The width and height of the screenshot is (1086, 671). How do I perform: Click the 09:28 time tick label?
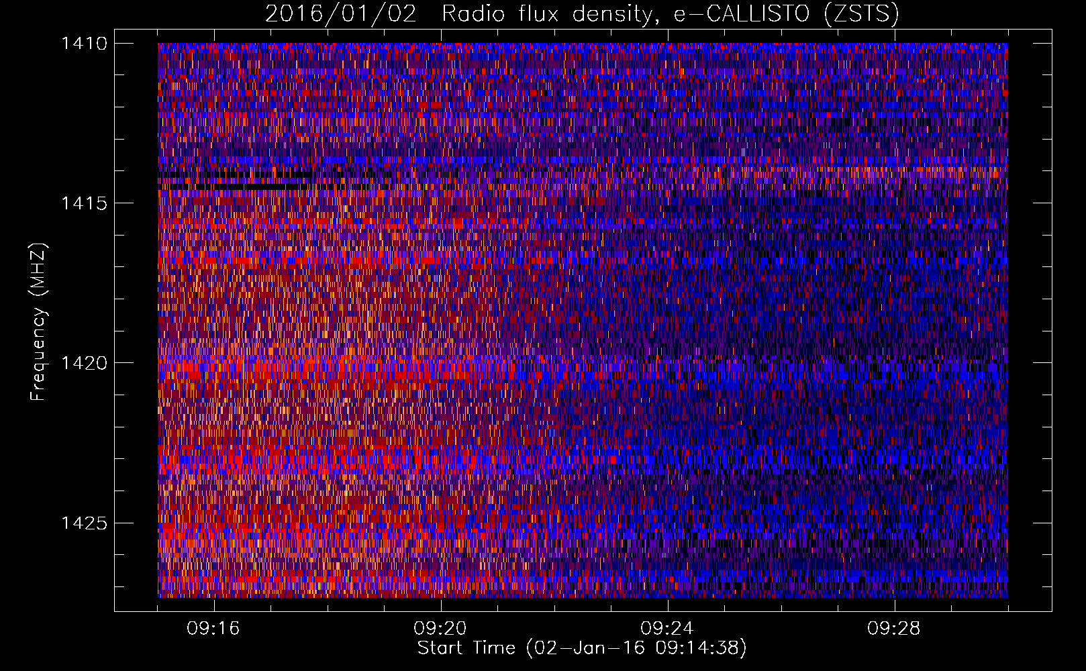894,629
